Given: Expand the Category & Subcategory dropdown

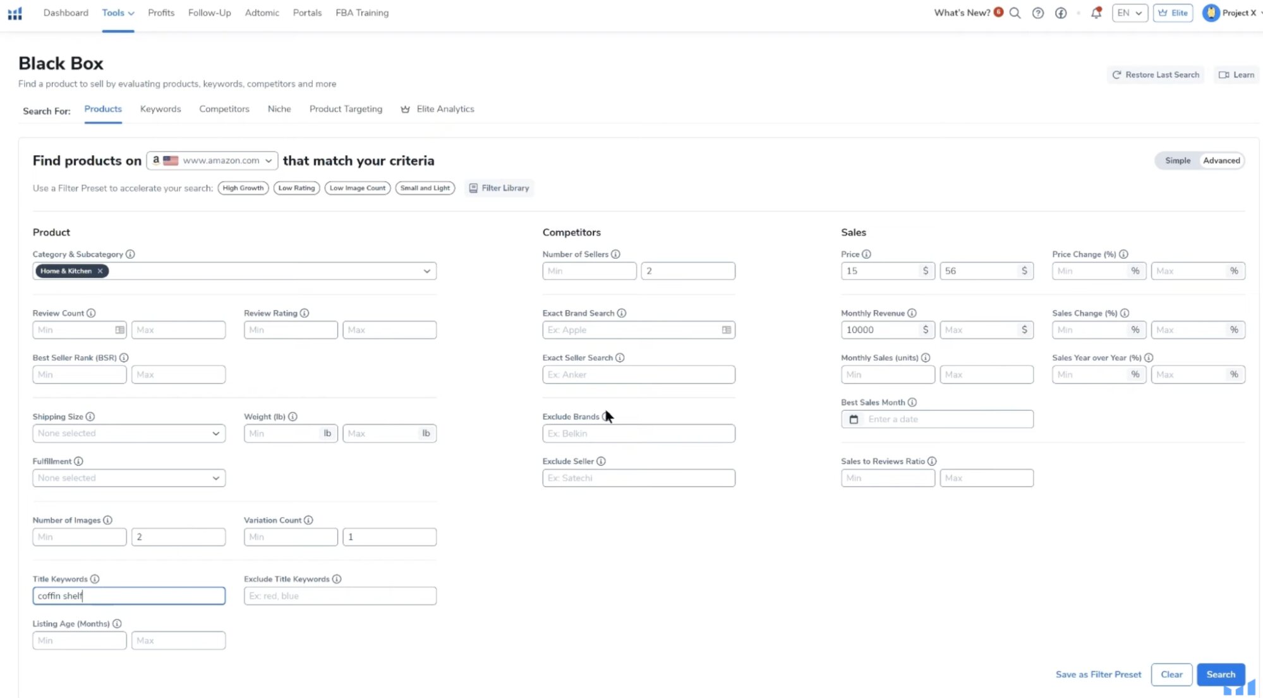Looking at the screenshot, I should point(427,271).
